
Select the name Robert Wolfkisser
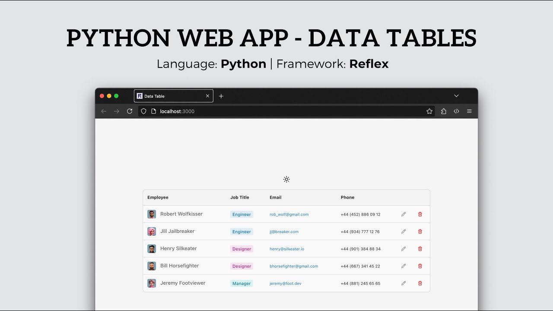click(x=181, y=214)
